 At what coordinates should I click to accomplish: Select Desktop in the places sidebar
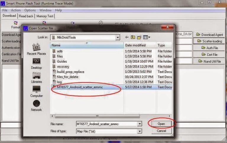click(36, 64)
